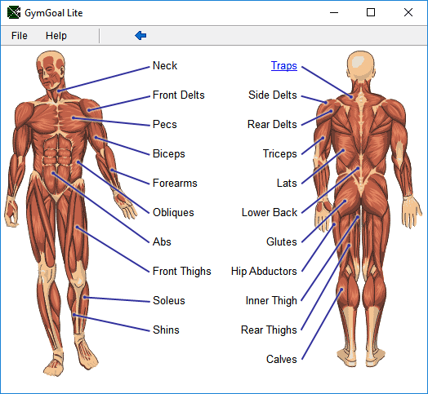428x394 pixels.
Task: Select the Abs muscle group
Action: [x=162, y=241]
